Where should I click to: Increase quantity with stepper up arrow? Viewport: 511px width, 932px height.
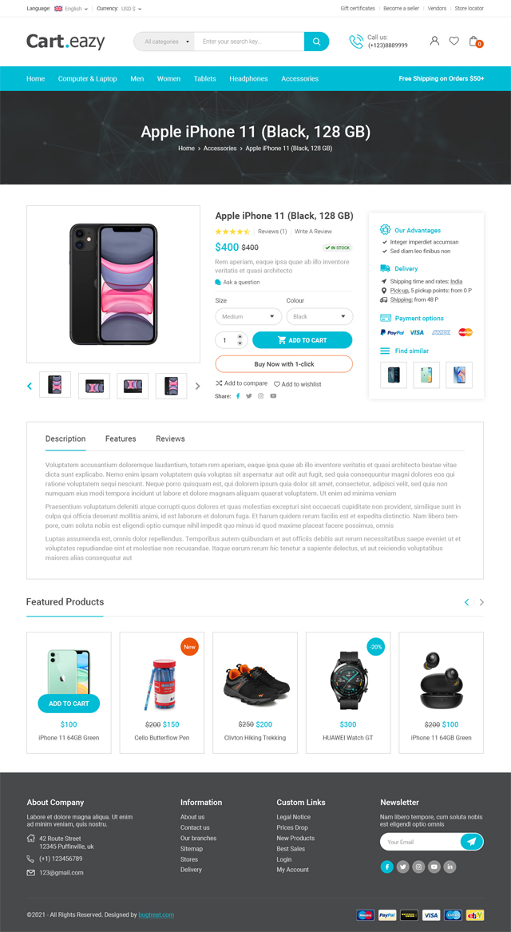coord(240,336)
